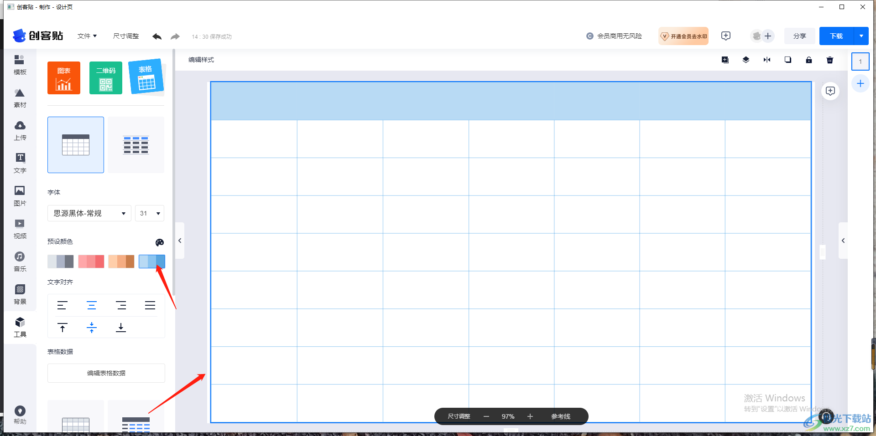Click the comment icon in top header
Viewport: 876px width, 436px height.
point(726,36)
